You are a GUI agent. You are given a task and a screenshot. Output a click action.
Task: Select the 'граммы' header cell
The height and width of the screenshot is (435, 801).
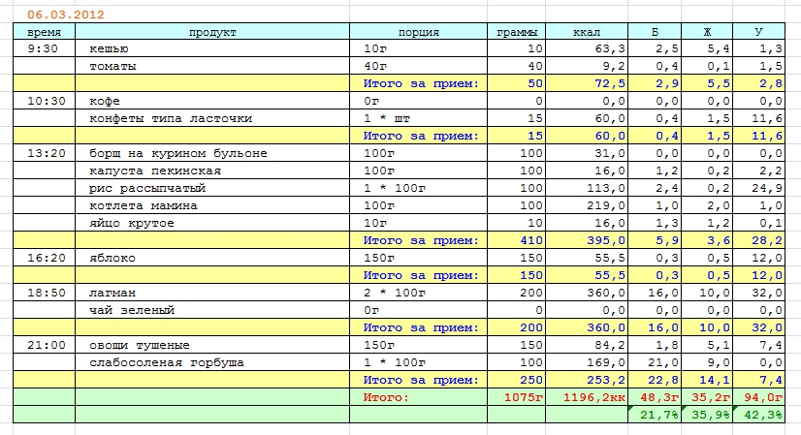[517, 32]
